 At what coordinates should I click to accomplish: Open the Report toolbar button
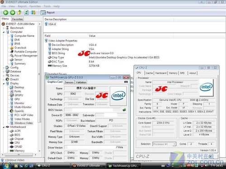click(x=47, y=13)
